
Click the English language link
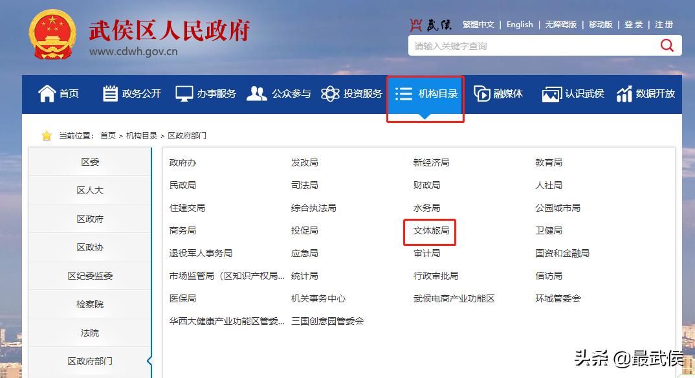(x=520, y=24)
